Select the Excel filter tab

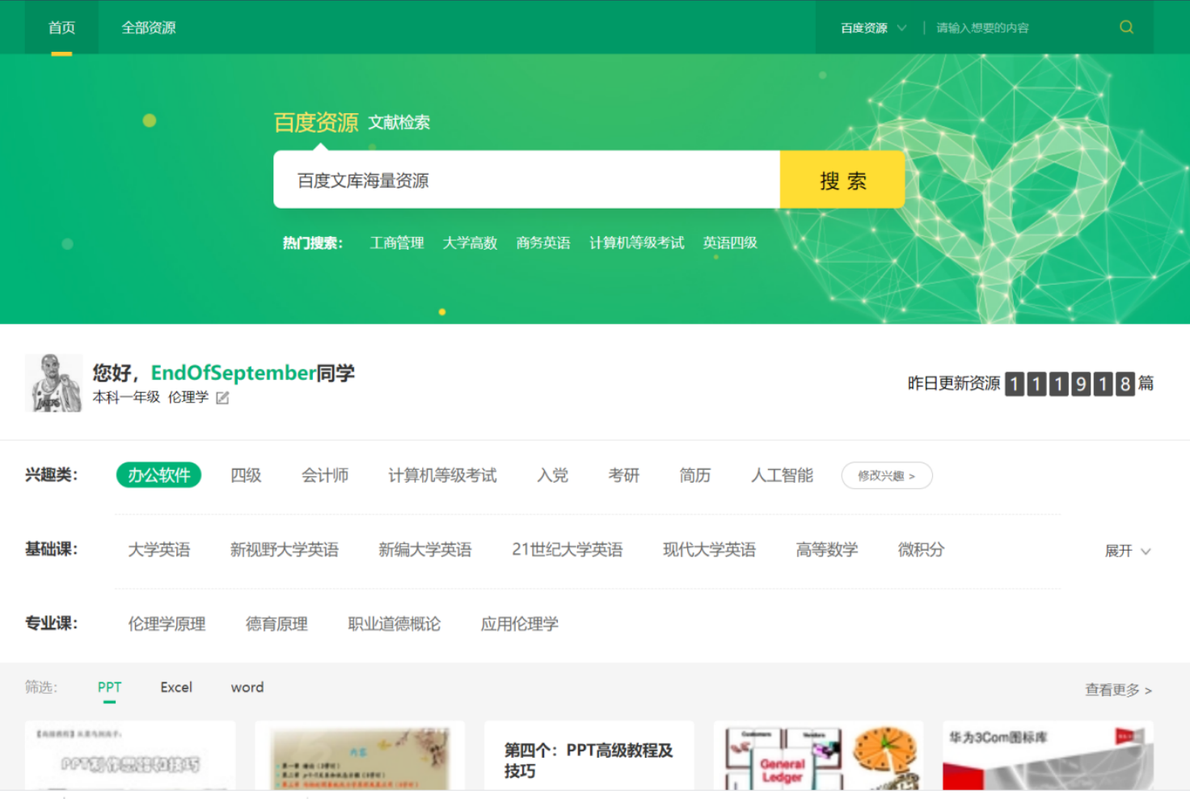[x=175, y=687]
